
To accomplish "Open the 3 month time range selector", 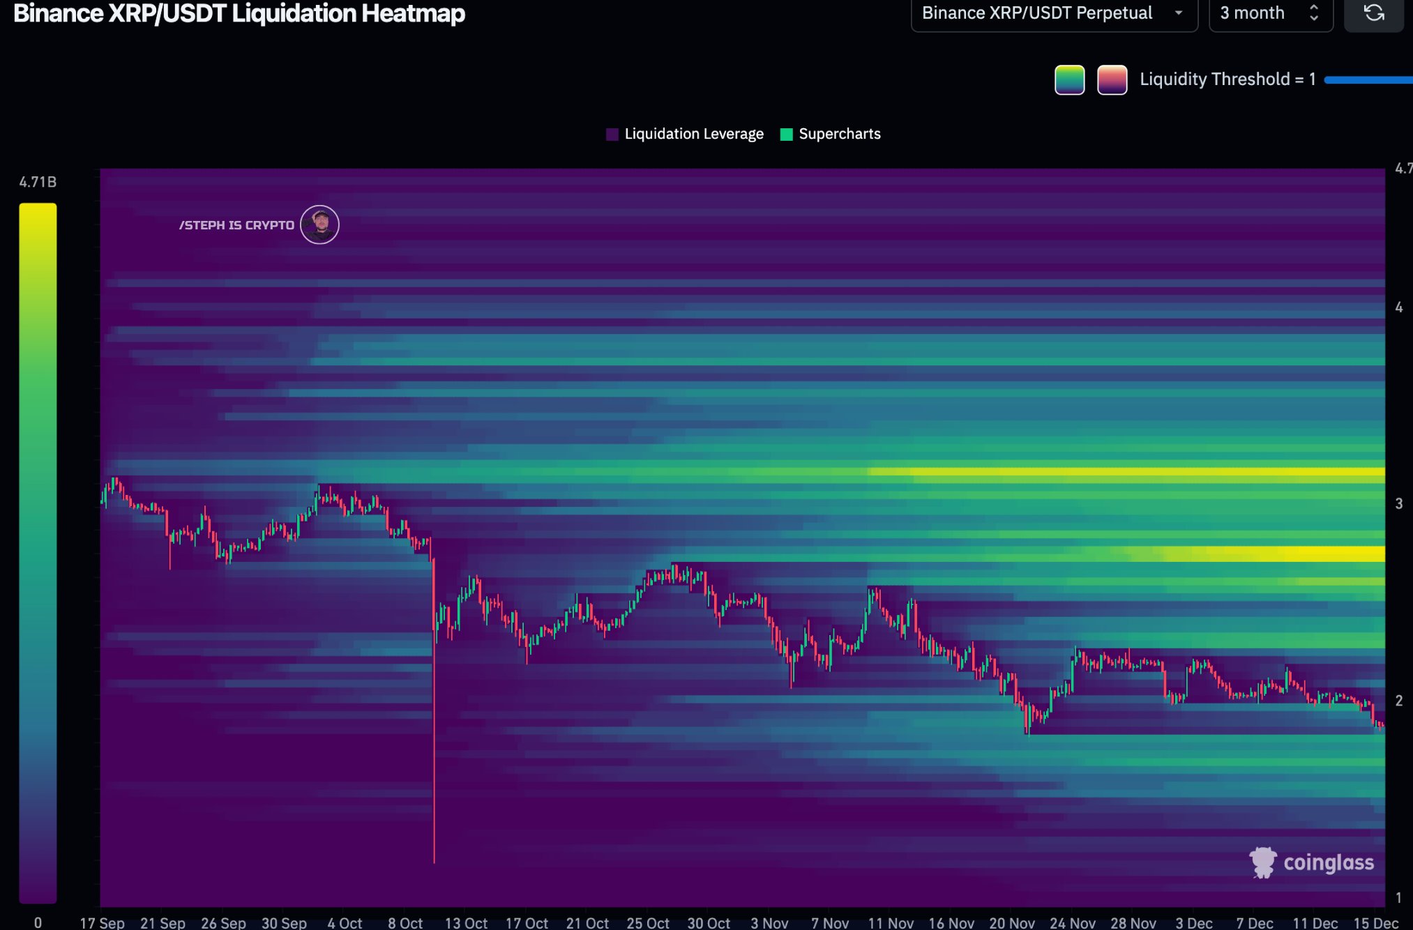I will (1252, 13).
